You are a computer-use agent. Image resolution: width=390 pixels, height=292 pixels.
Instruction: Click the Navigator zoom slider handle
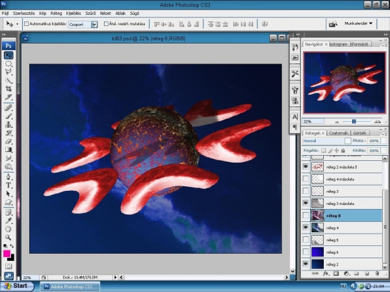point(354,121)
